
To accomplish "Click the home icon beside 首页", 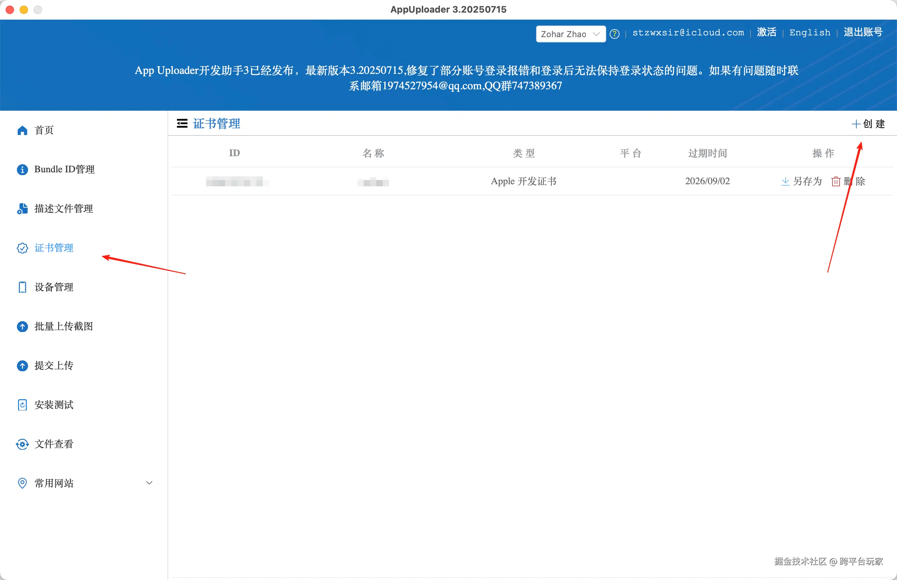I will click(22, 130).
